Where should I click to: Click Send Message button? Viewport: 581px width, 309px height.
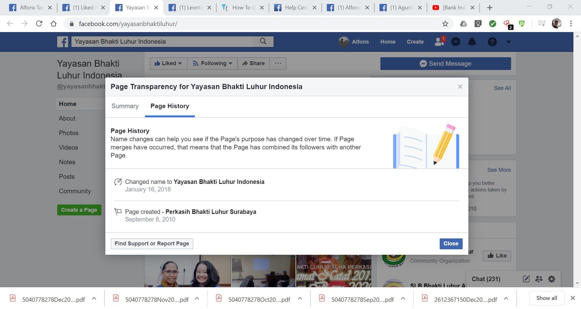tap(445, 64)
